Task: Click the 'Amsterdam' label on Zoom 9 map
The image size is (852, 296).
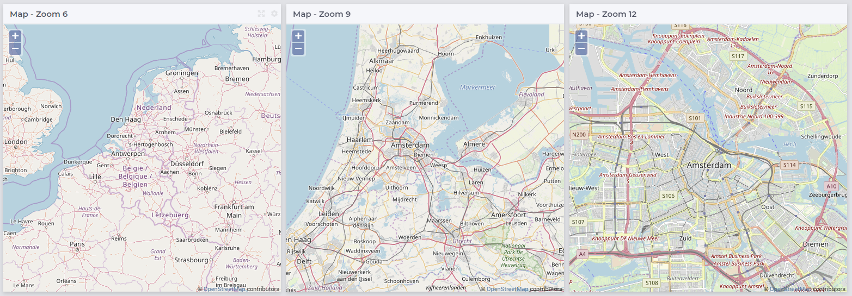Action: tap(410, 145)
